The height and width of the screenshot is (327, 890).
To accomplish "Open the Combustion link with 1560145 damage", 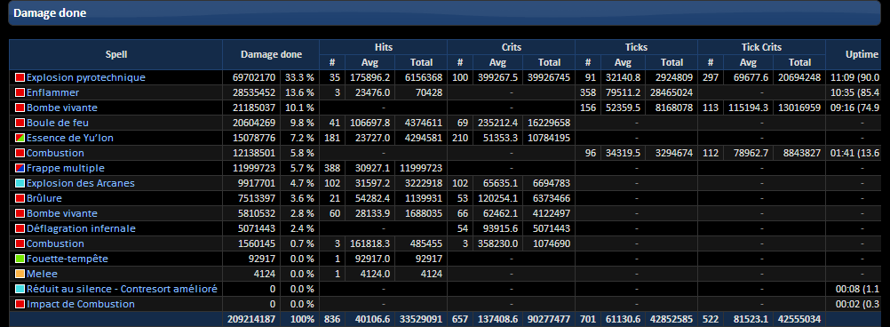I will 55,243.
